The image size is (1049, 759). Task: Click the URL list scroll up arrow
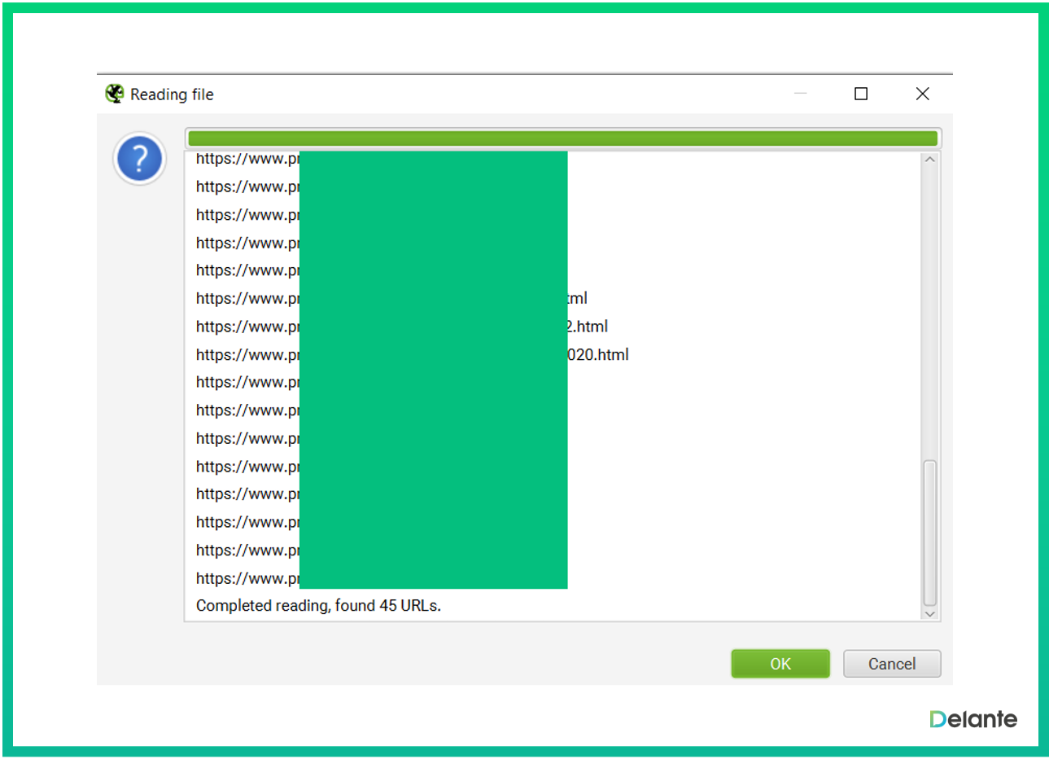pyautogui.click(x=929, y=160)
